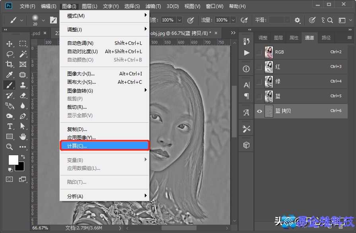Select the Lasso tool

(10, 54)
